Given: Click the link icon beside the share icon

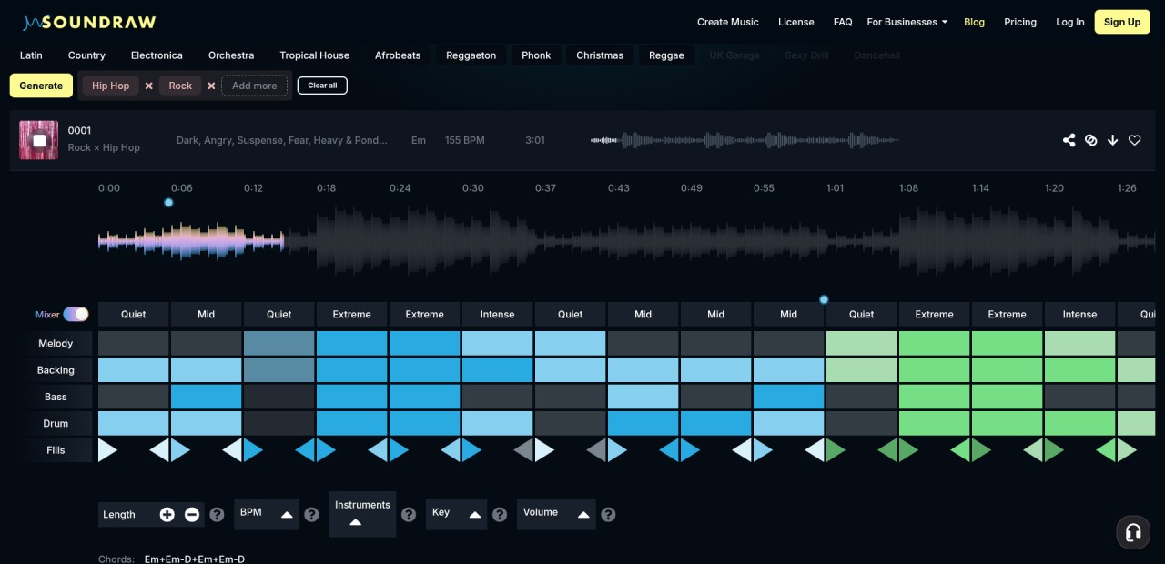Looking at the screenshot, I should (1090, 140).
